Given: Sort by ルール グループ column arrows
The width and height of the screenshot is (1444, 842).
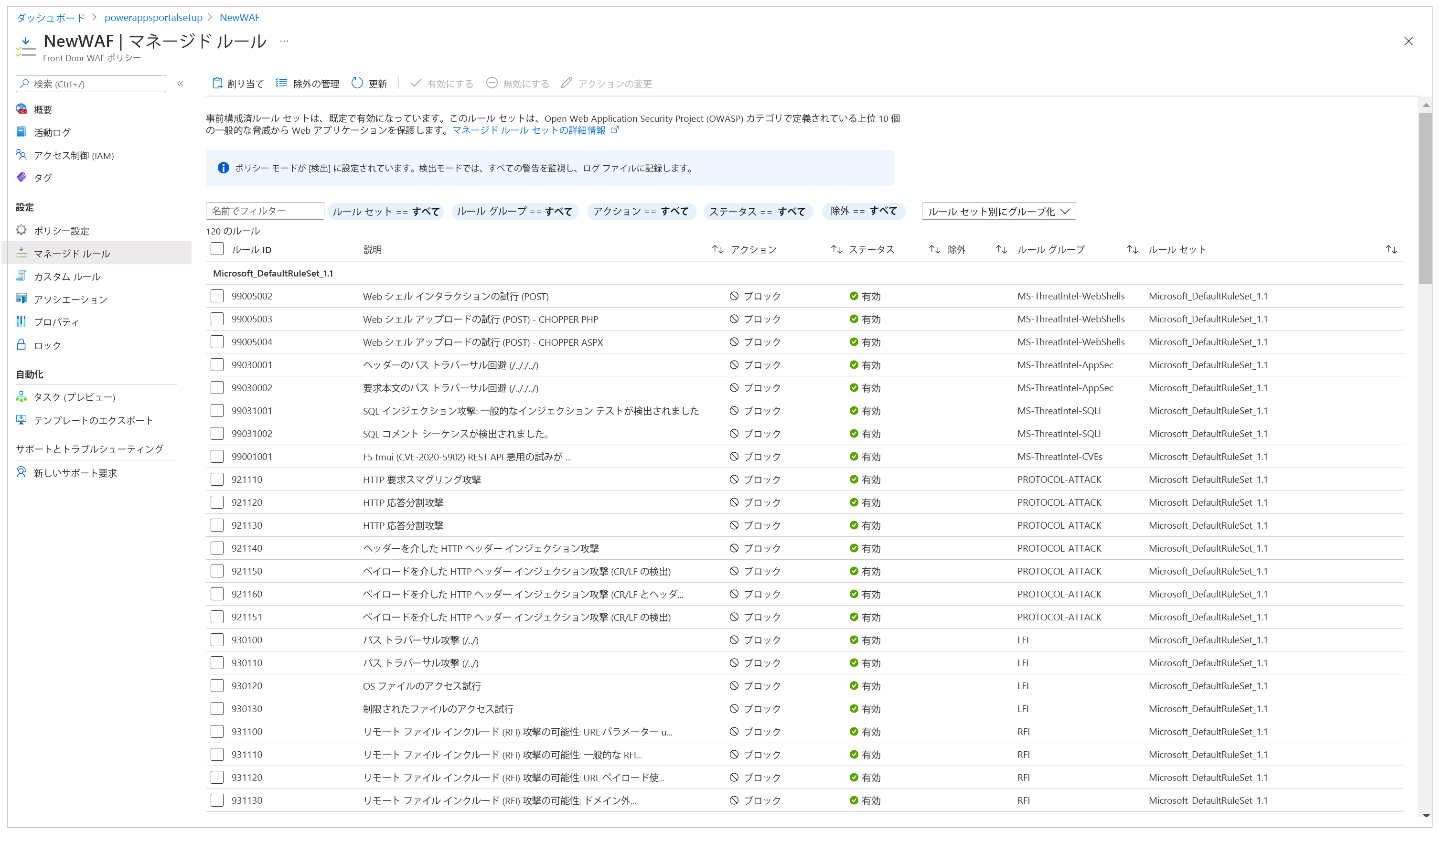Looking at the screenshot, I should coord(1132,249).
